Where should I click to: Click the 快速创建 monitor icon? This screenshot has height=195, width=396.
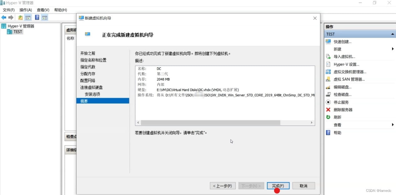click(x=328, y=42)
